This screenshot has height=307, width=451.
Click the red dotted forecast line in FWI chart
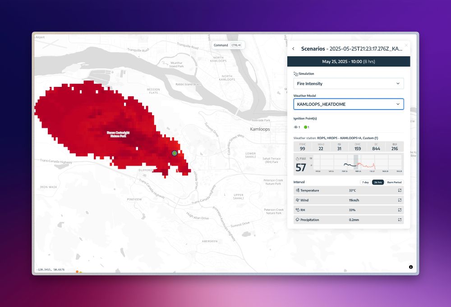pos(366,166)
